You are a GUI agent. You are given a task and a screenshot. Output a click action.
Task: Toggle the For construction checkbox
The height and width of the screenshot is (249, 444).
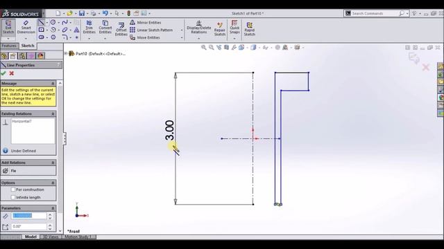click(13, 190)
